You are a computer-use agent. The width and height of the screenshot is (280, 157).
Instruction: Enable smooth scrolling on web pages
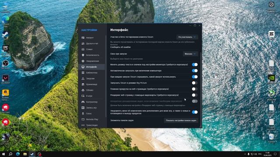tap(195, 89)
